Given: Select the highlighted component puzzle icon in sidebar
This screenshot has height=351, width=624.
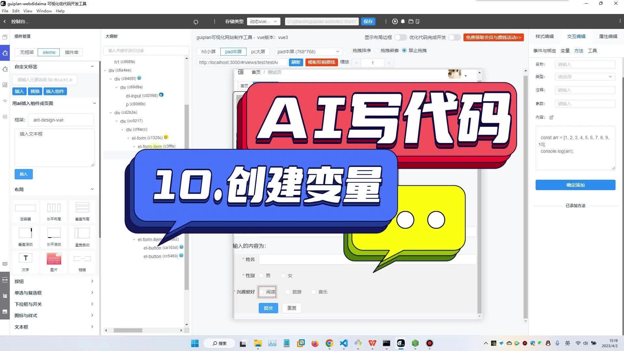Looking at the screenshot, I should pyautogui.click(x=5, y=53).
